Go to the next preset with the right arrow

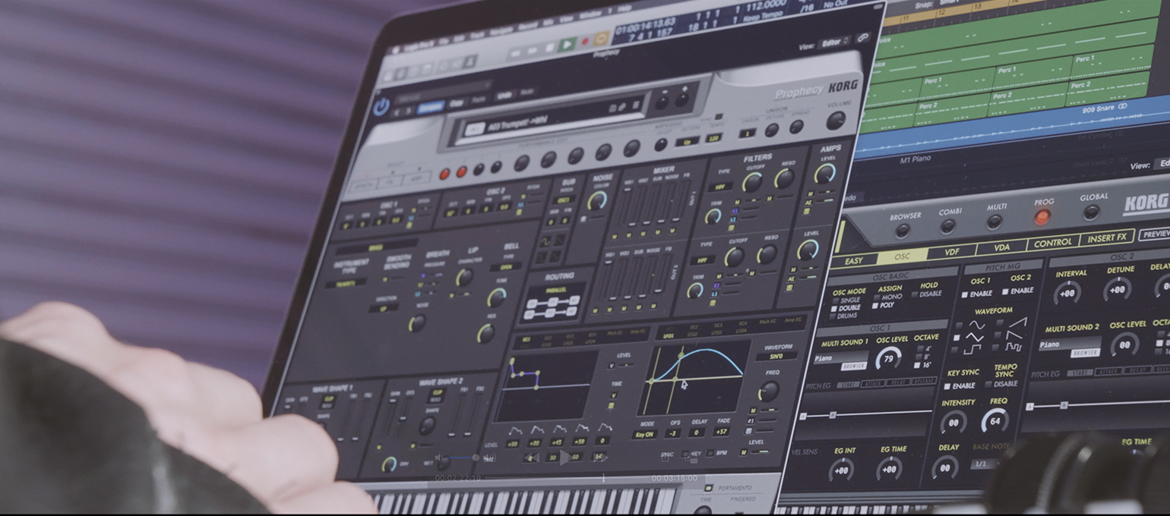pos(409,110)
